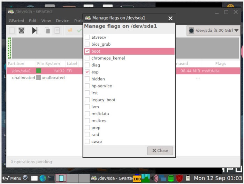Viewport: 244px width, 184px height.
Task: Open the terminal icon in the taskbar
Action: 51,178
